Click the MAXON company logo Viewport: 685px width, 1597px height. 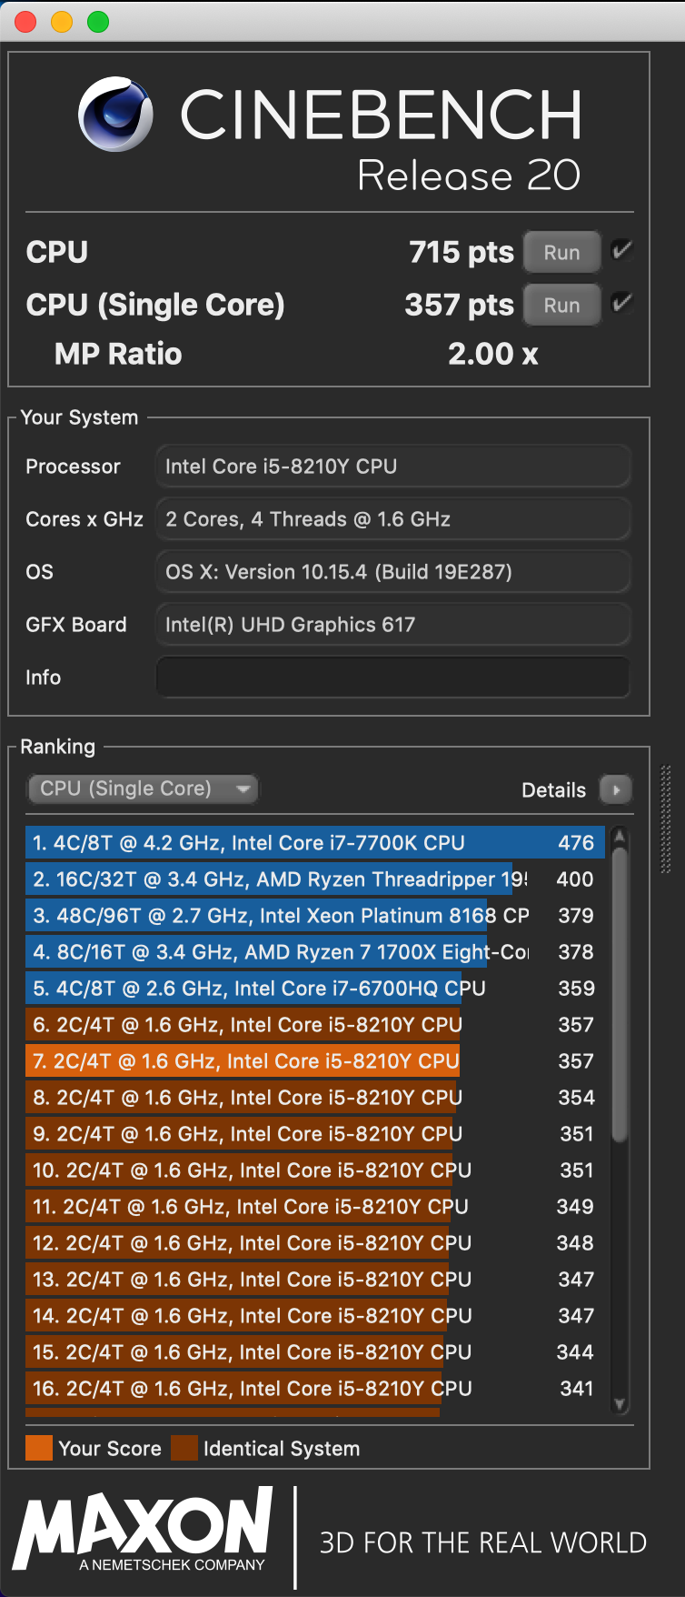click(x=144, y=1529)
